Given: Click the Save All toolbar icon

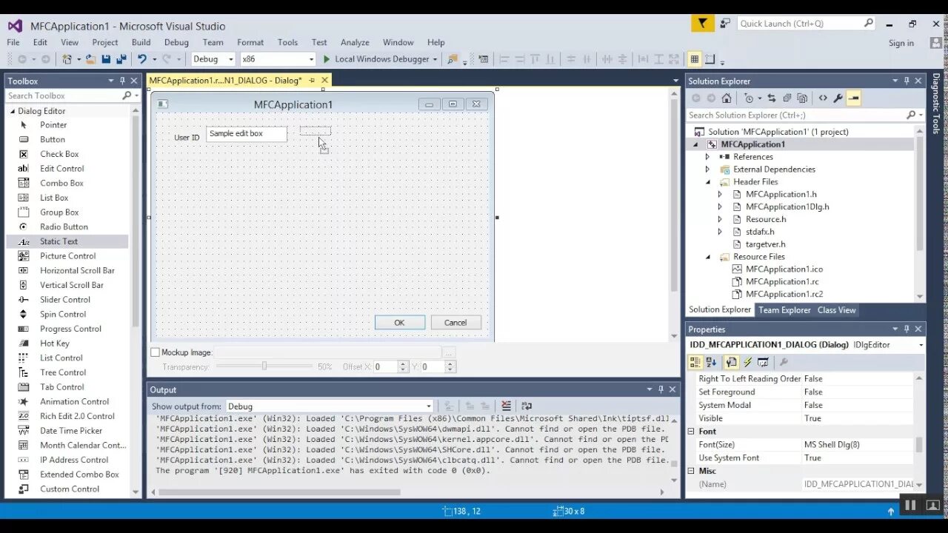Looking at the screenshot, I should click(121, 59).
